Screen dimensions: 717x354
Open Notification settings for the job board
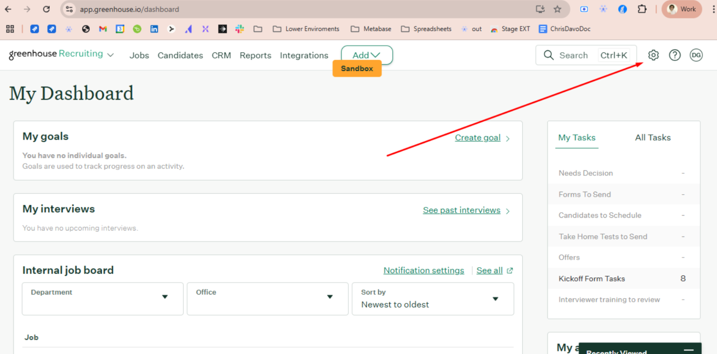tap(424, 270)
